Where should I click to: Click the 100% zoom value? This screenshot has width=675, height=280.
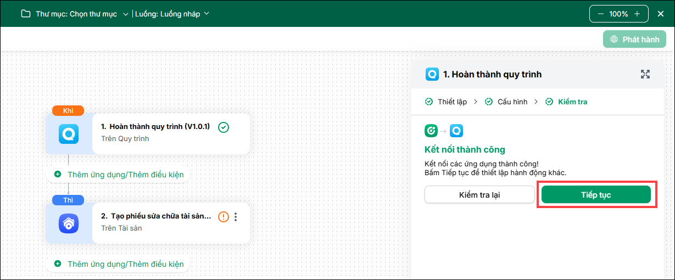[619, 14]
